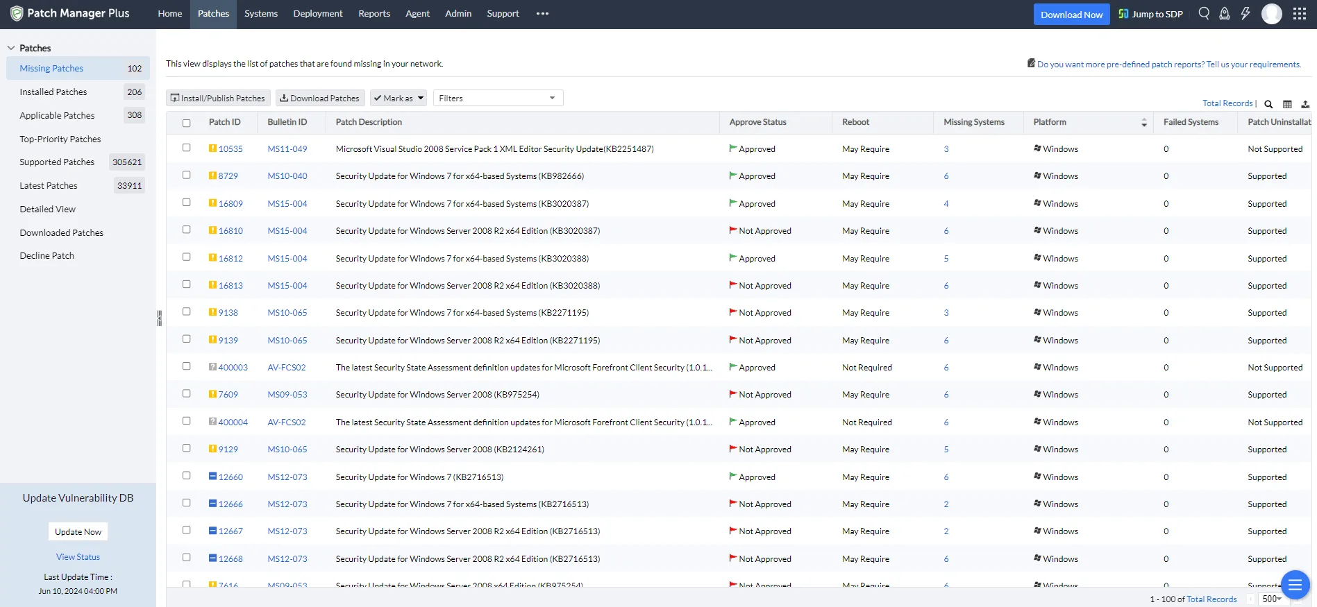The image size is (1317, 607).
Task: Open the lightning bolt quick actions icon
Action: [1245, 13]
